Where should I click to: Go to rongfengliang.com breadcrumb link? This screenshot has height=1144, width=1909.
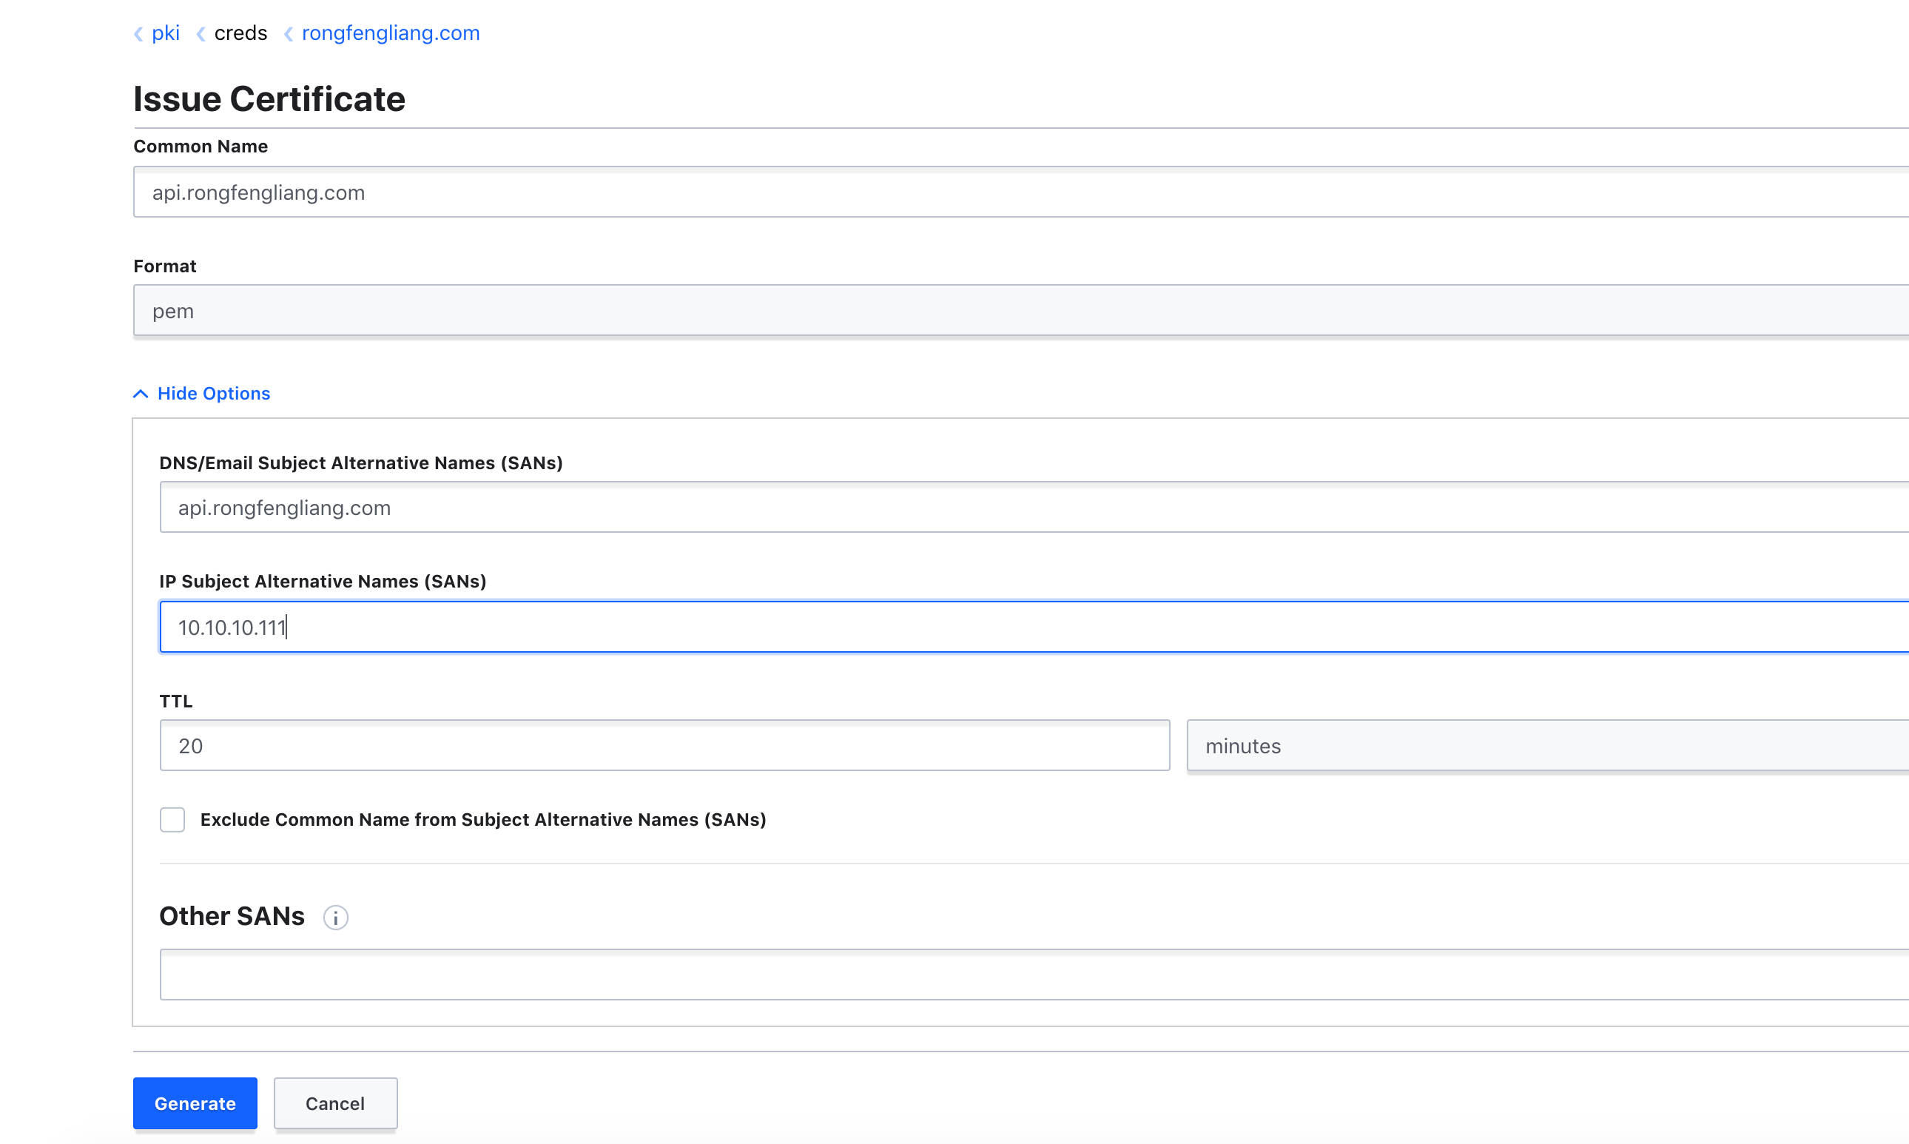pos(391,33)
